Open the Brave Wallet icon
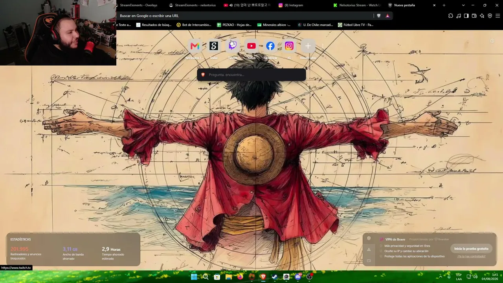503x283 pixels. pyautogui.click(x=474, y=16)
